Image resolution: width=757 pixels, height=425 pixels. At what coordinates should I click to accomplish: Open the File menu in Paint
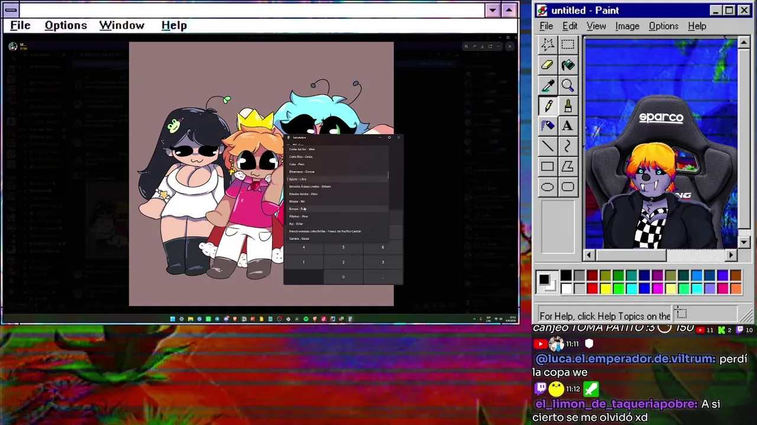546,26
